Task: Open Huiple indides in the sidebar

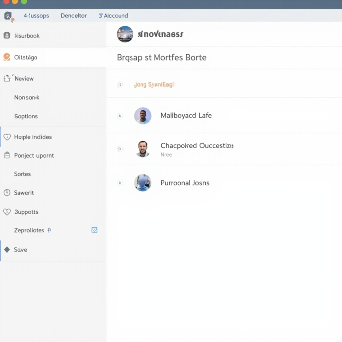Action: click(x=33, y=137)
